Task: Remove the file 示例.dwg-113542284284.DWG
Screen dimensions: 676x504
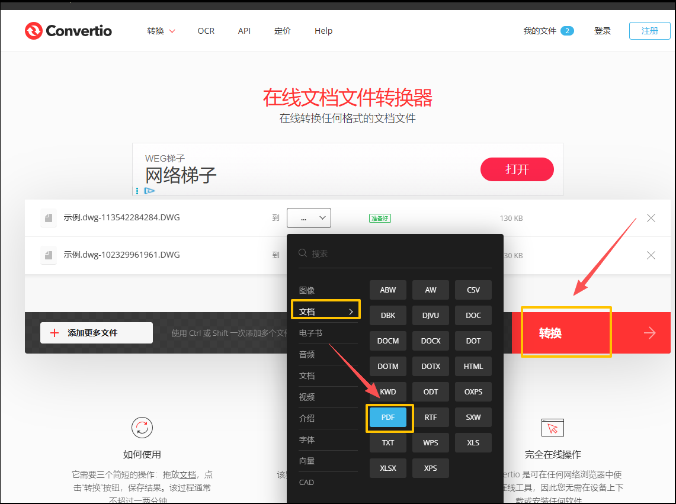Action: point(651,218)
